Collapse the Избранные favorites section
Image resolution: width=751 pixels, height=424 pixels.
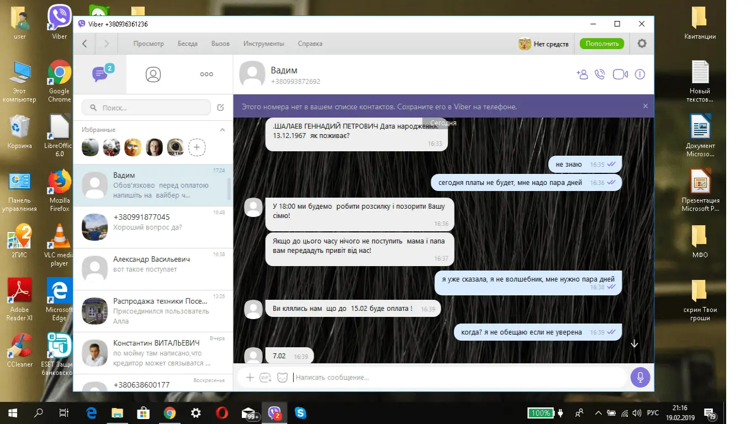[x=223, y=130]
